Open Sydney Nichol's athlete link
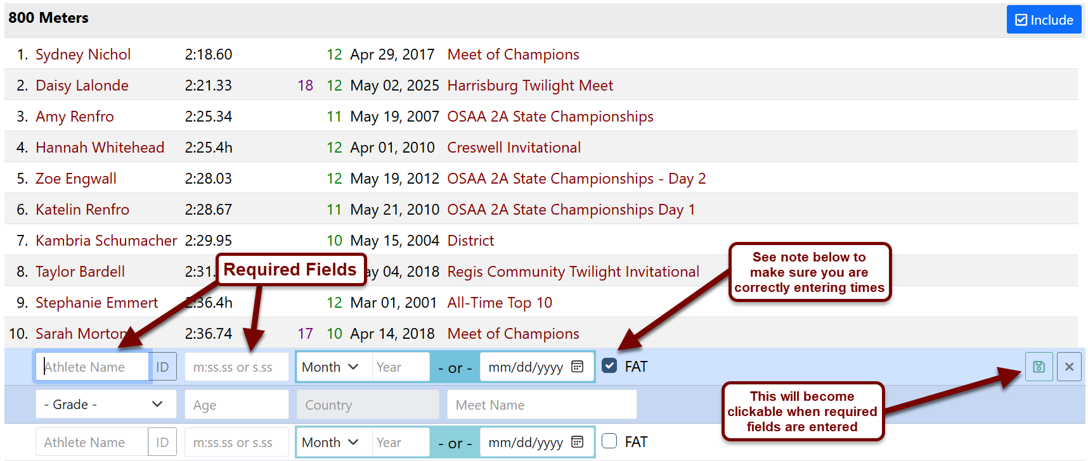The height and width of the screenshot is (461, 1088). point(83,54)
